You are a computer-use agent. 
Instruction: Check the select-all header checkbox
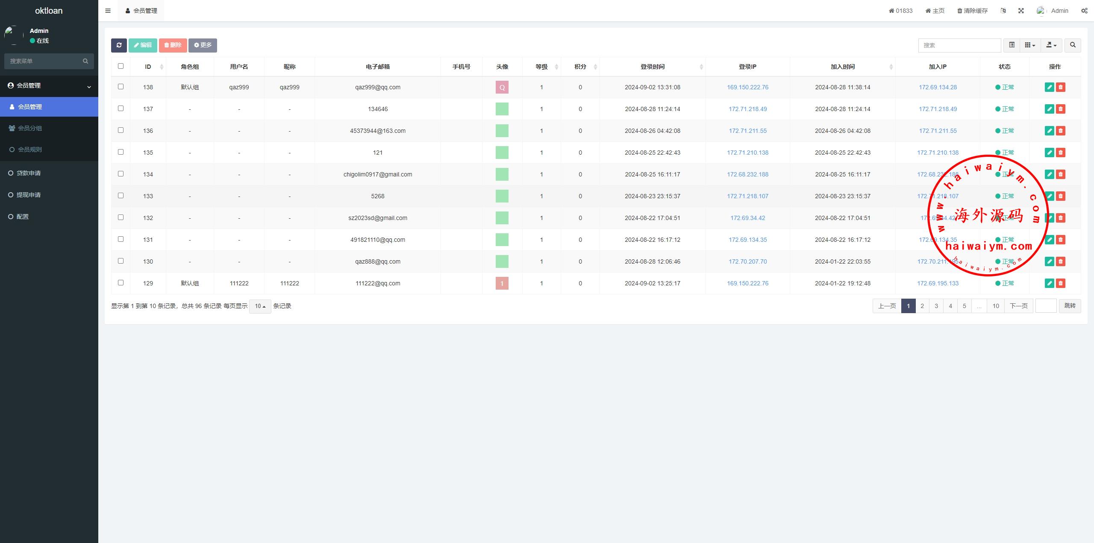[x=121, y=66]
